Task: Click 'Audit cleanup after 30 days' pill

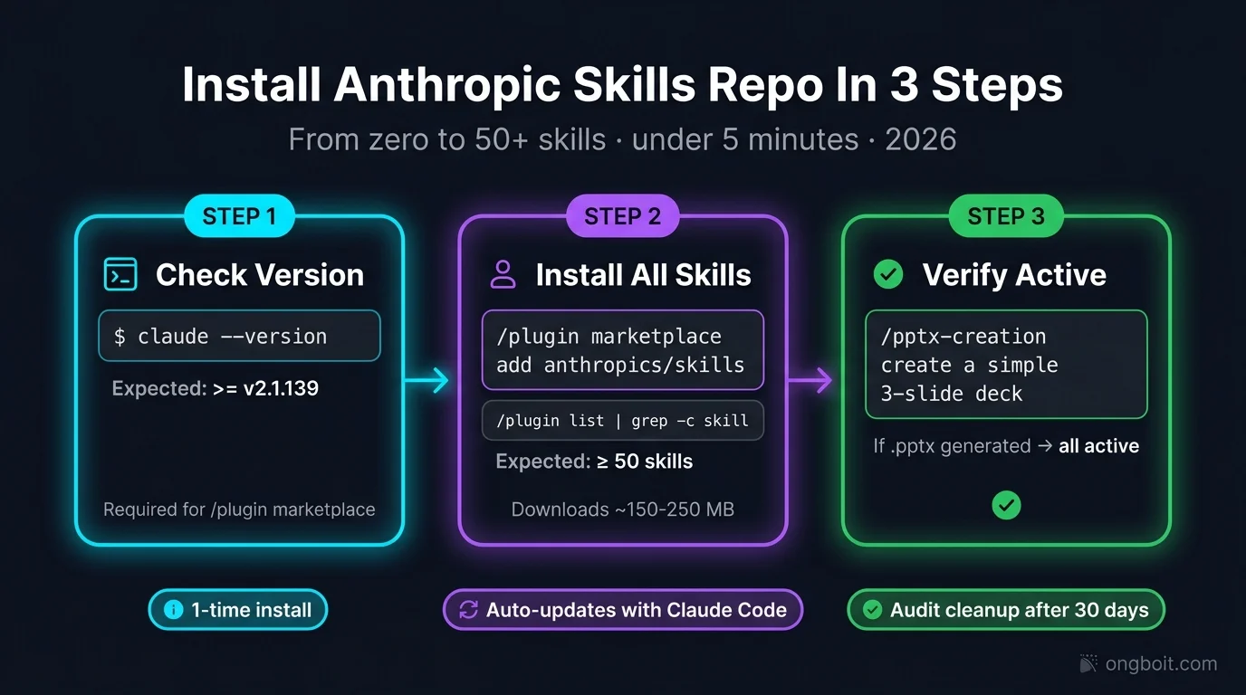Action: (x=1005, y=610)
